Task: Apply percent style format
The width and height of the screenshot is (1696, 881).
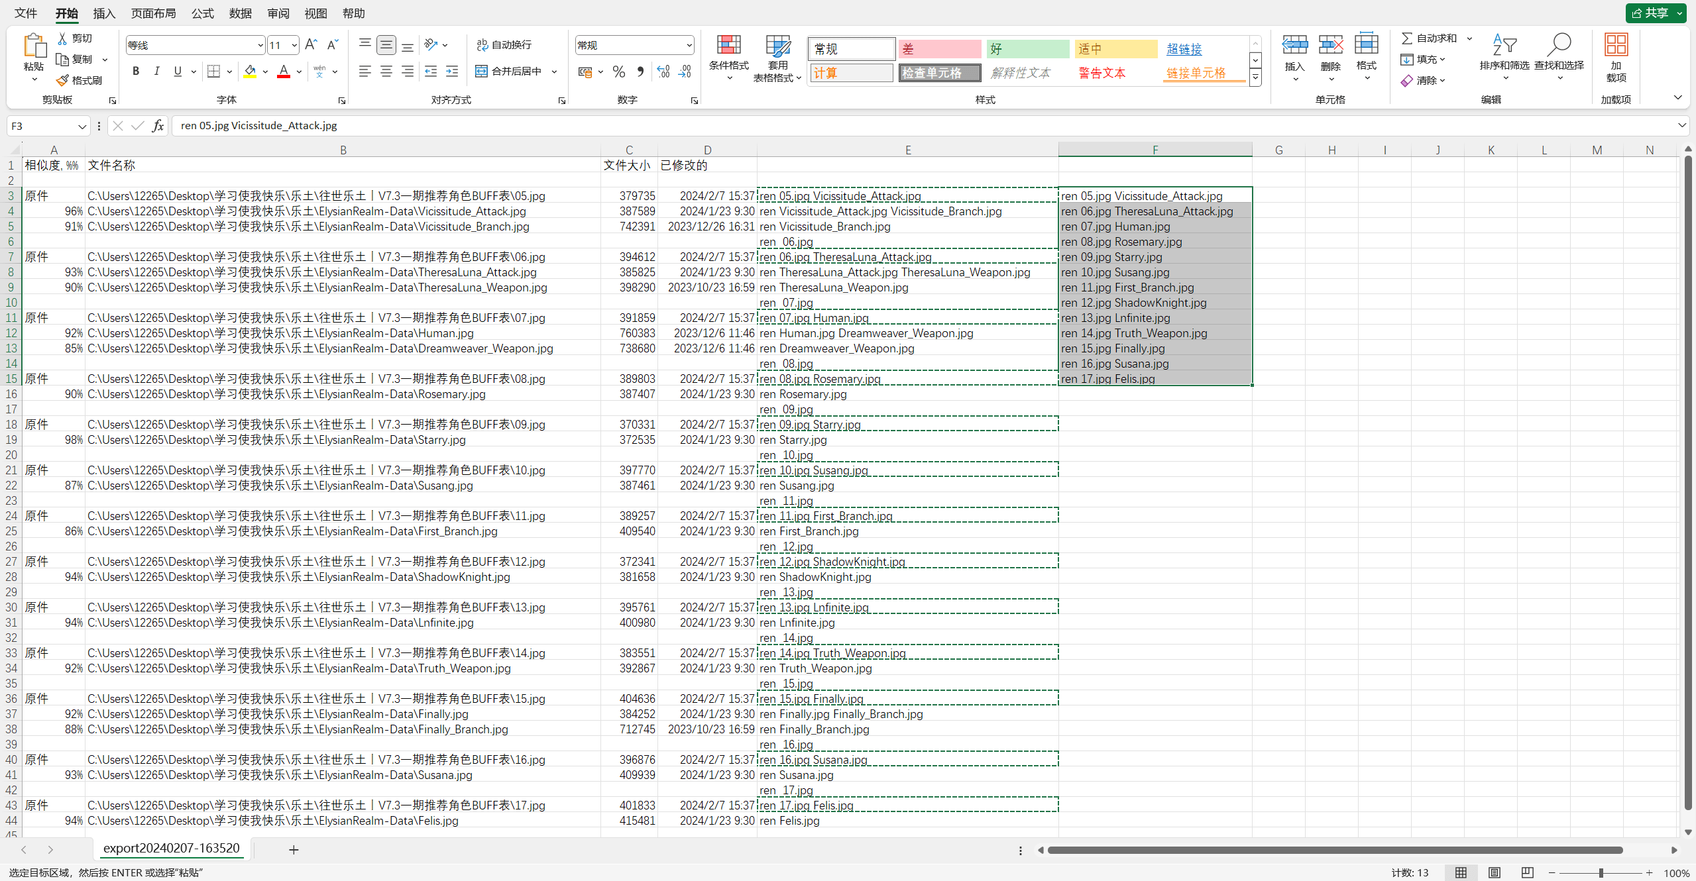Action: pos(618,72)
